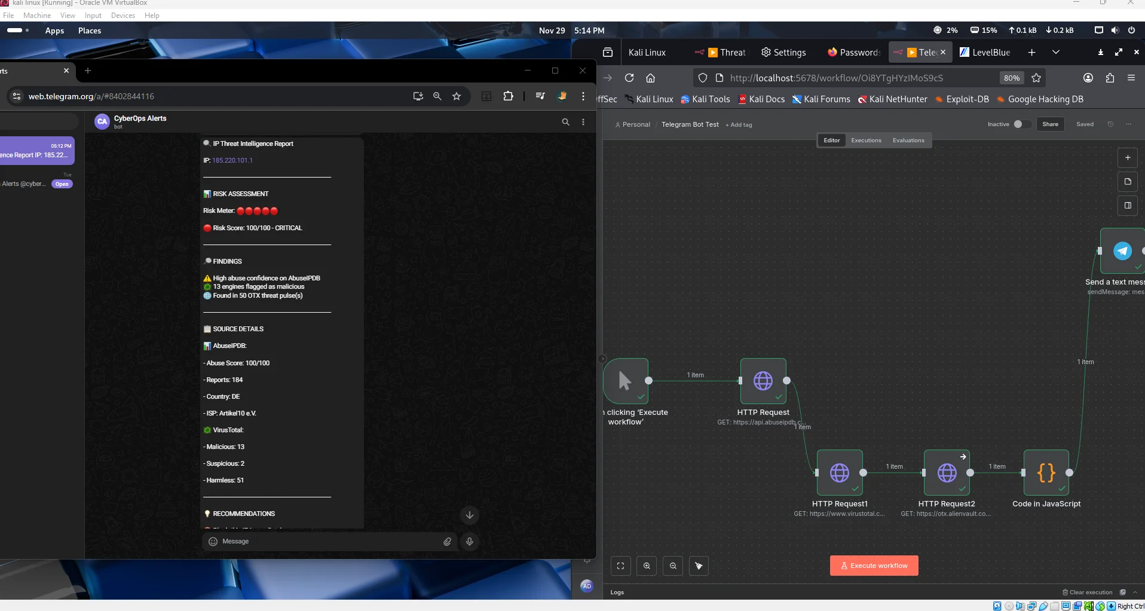Screen dimensions: 1145x611
Task: Open the n8n workflow three-dot menu
Action: pyautogui.click(x=1128, y=124)
